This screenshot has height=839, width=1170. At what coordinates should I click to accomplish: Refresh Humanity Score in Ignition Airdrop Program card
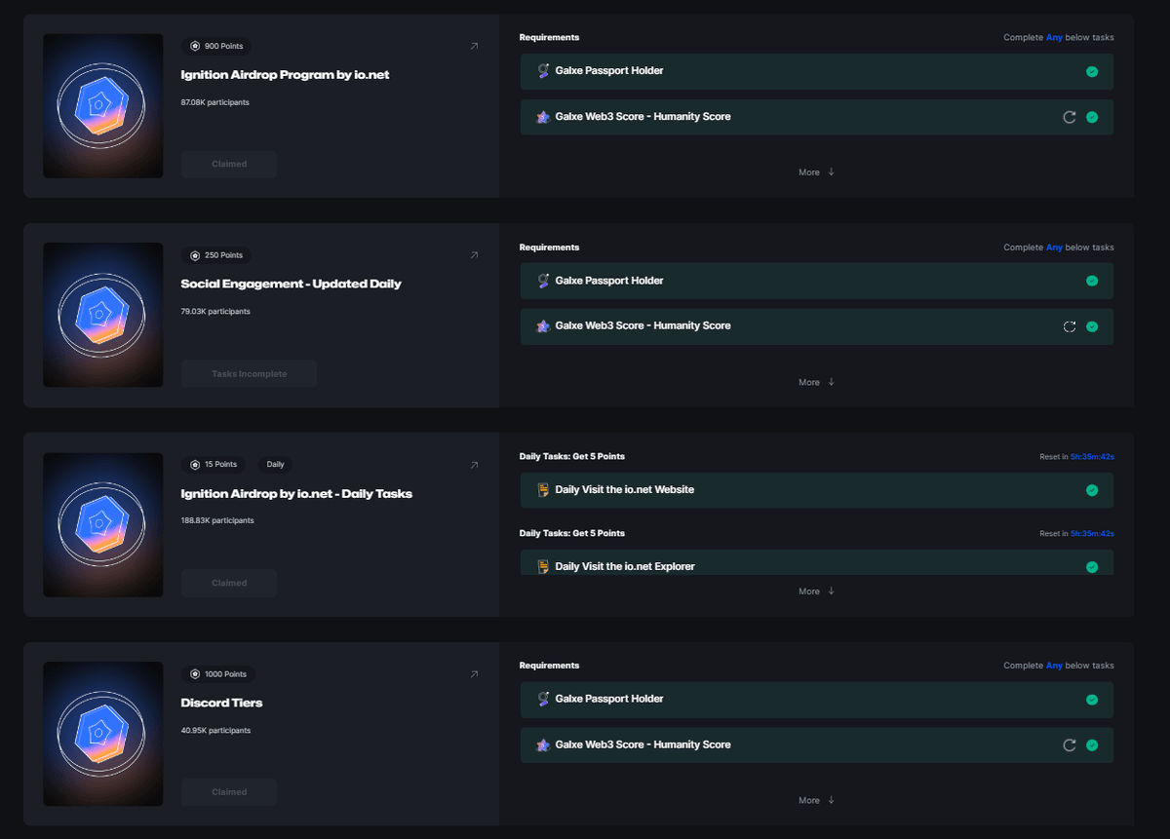click(1070, 117)
